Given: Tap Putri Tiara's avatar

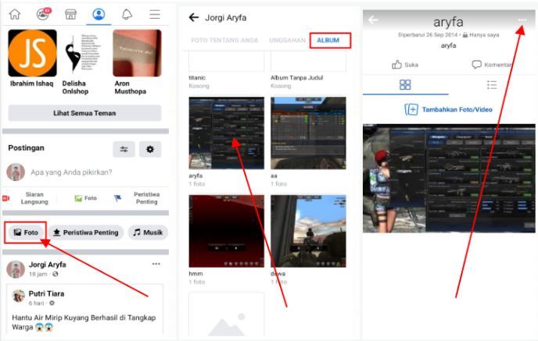Looking at the screenshot, I should pos(19,296).
